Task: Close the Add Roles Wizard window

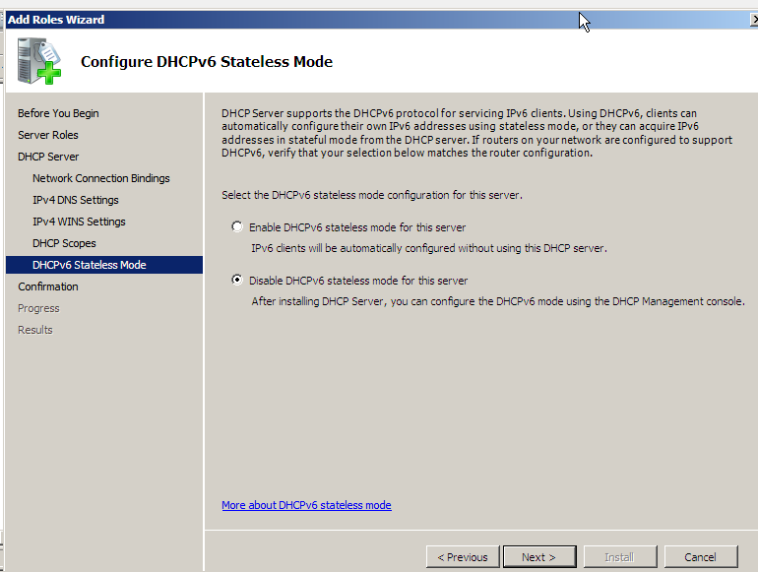Action: click(754, 20)
